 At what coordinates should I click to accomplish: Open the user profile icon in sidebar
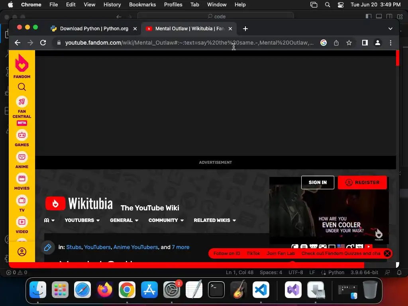pyautogui.click(x=22, y=252)
